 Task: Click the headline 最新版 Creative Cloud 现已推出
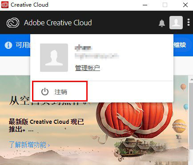pos(46,126)
